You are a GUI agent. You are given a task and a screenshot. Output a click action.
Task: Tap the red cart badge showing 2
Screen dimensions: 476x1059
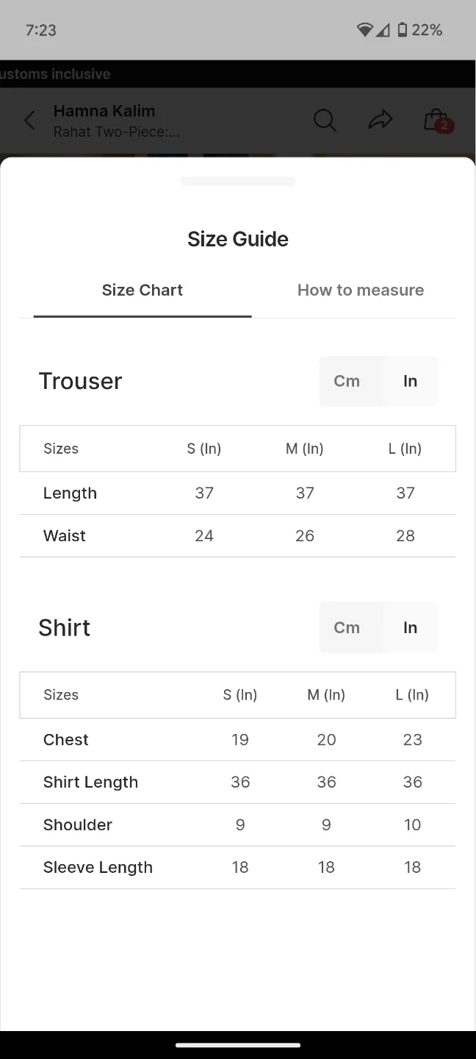coord(444,126)
